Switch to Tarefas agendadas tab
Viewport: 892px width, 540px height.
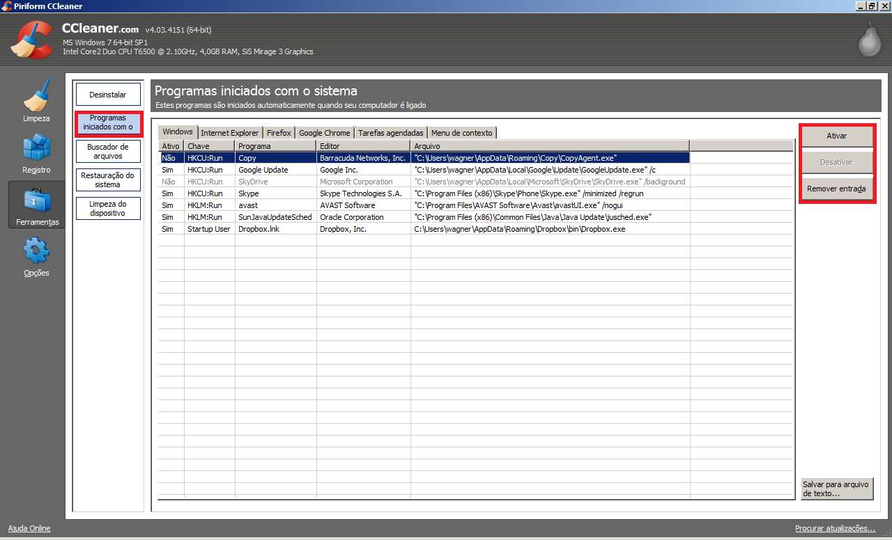click(391, 133)
